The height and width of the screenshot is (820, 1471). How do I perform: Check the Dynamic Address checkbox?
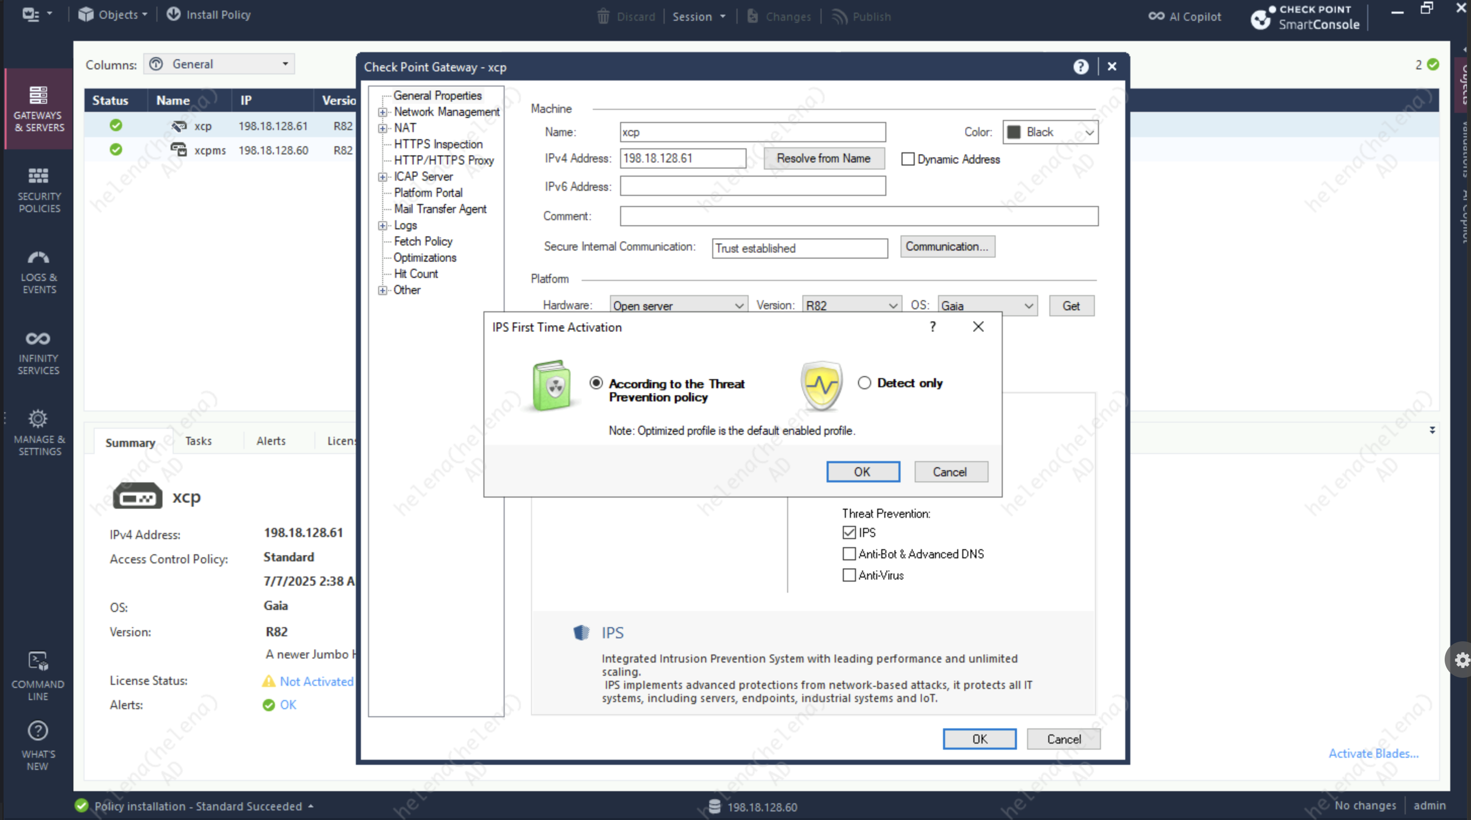tap(908, 159)
